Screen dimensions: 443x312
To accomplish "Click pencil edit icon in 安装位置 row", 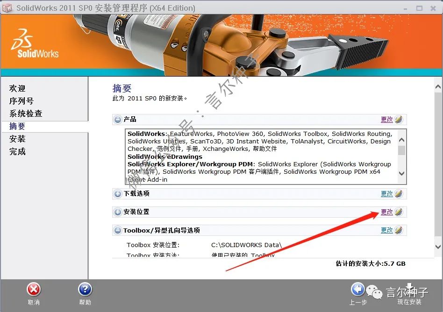I will coord(398,212).
